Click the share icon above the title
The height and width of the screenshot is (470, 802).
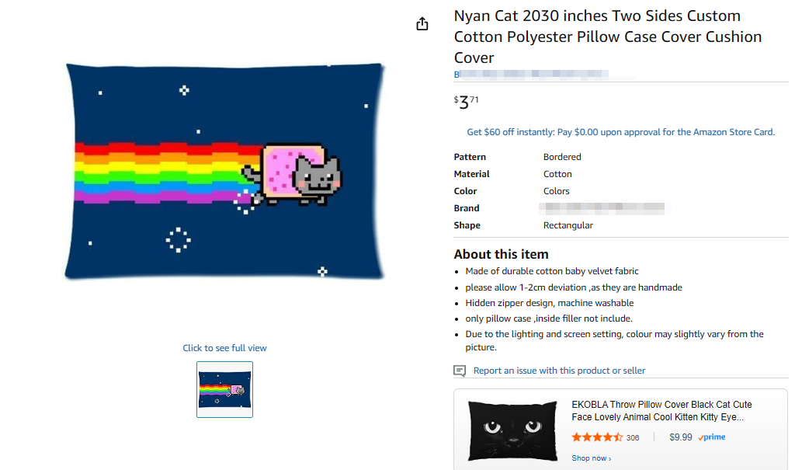422,24
